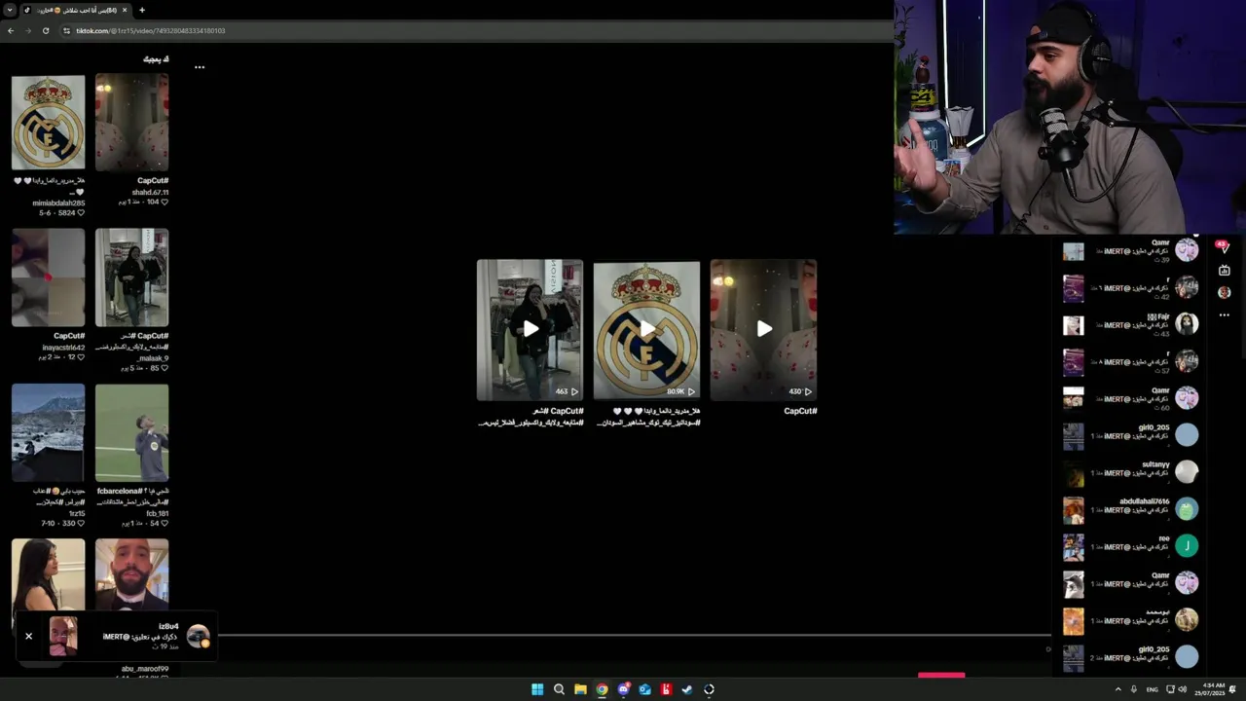Click username fcb_181
The height and width of the screenshot is (701, 1246).
point(158,513)
